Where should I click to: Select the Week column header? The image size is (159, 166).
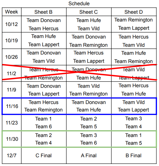tap(12, 12)
